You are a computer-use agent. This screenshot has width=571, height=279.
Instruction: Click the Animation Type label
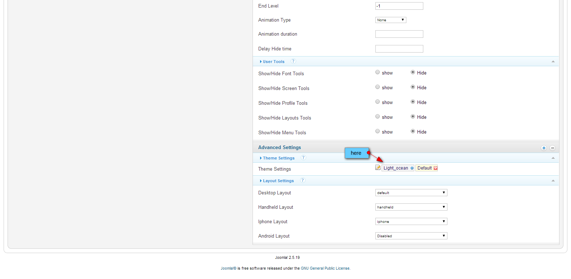(x=275, y=20)
